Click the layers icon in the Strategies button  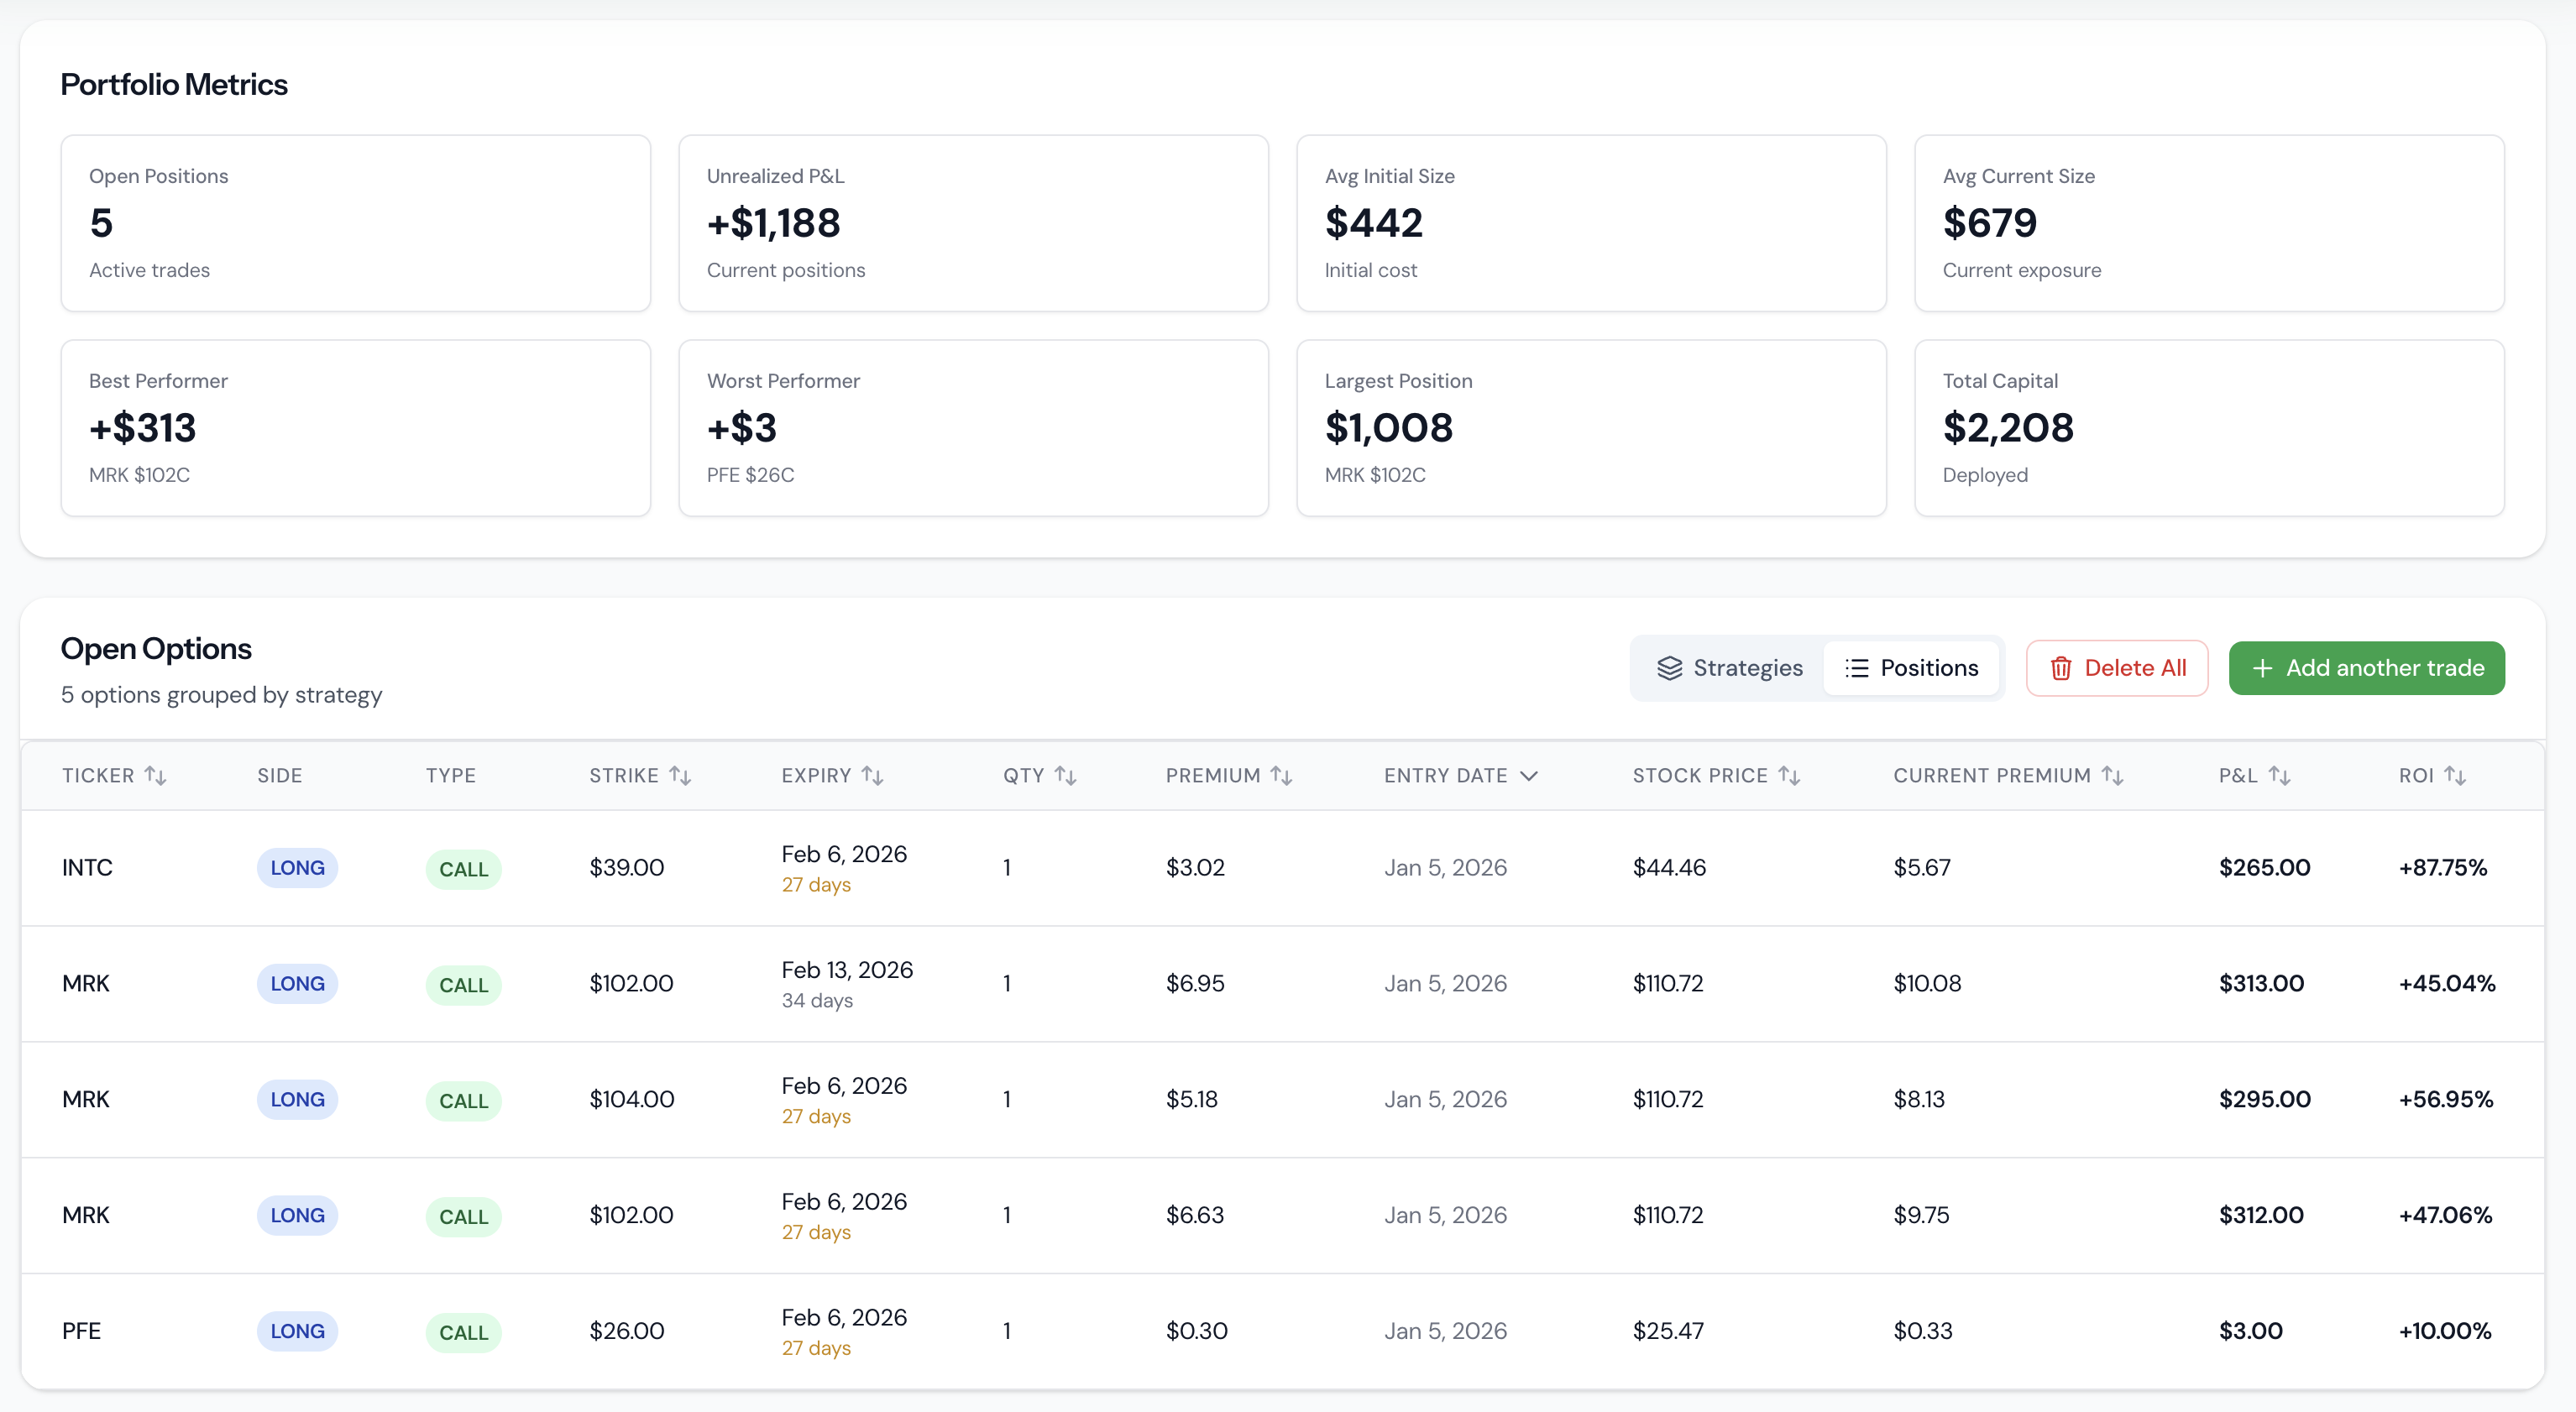click(x=1671, y=668)
